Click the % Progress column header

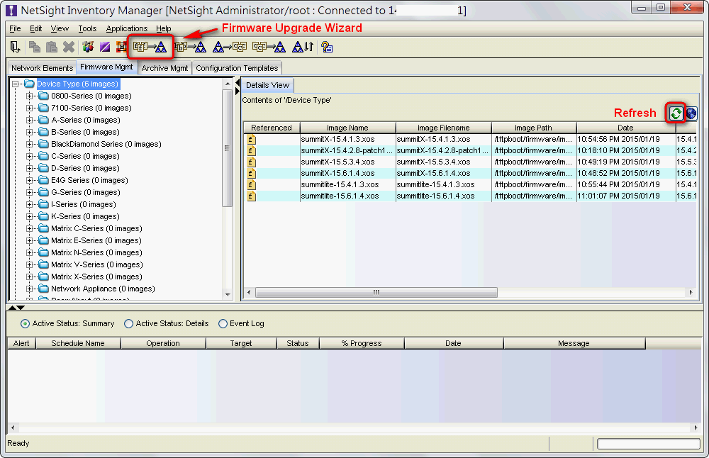click(362, 343)
